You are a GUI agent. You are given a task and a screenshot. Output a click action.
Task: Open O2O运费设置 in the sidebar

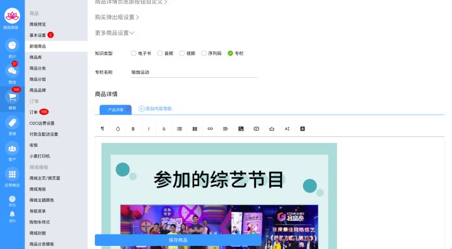click(x=42, y=123)
